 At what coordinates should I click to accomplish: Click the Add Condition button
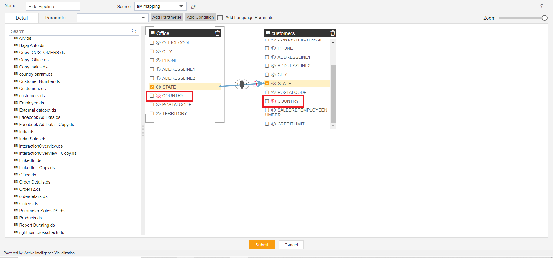pos(200,17)
